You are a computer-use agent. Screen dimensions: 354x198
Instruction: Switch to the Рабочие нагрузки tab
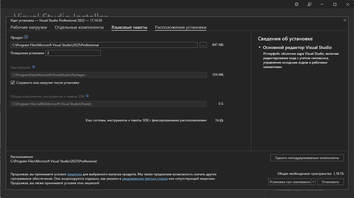29,27
